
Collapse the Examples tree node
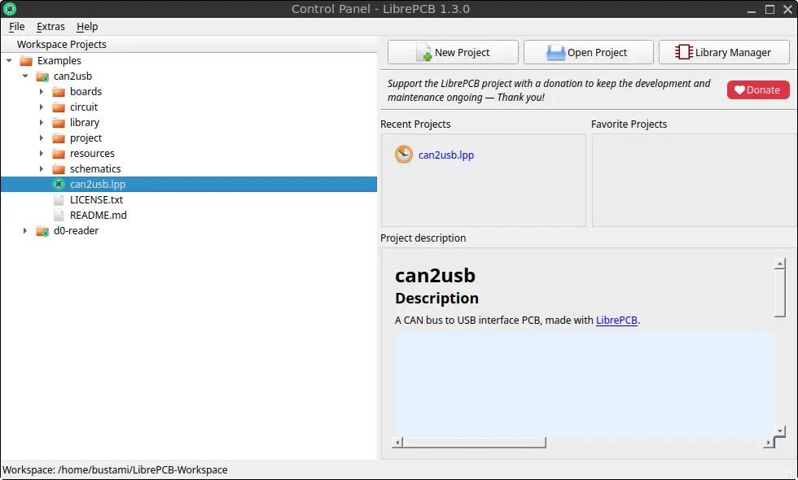(9, 60)
